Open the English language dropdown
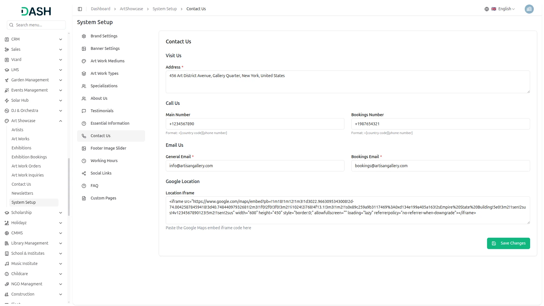The image size is (544, 306). (x=506, y=9)
